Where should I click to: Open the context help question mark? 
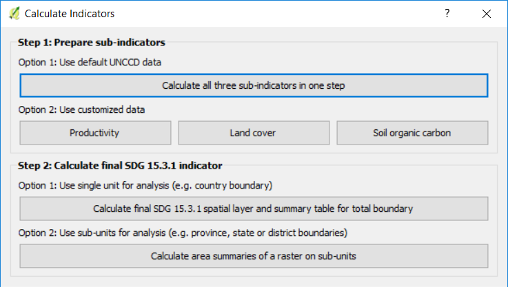coord(447,14)
